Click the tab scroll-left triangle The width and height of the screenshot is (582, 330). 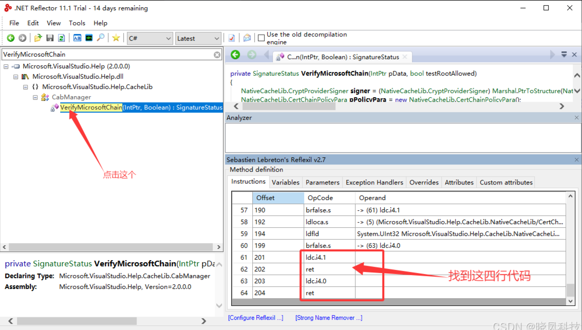pyautogui.click(x=266, y=55)
